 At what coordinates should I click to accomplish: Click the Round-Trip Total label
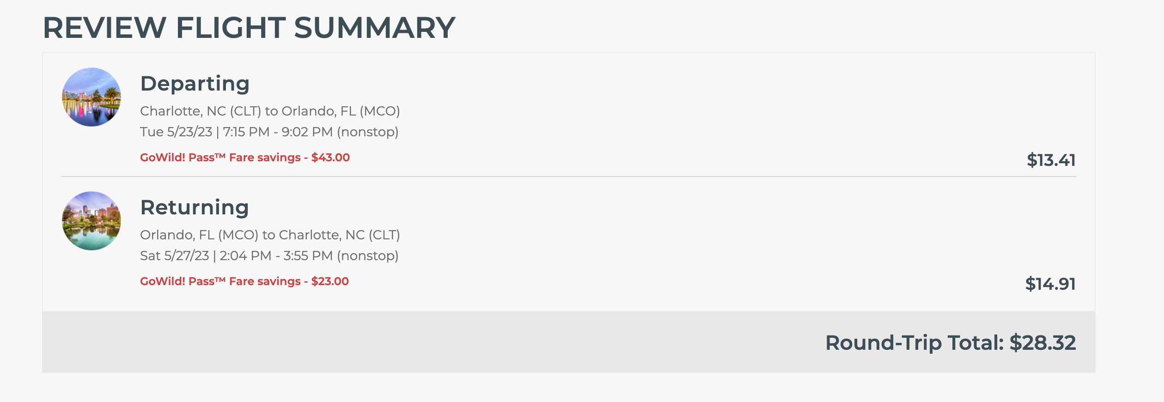[914, 343]
